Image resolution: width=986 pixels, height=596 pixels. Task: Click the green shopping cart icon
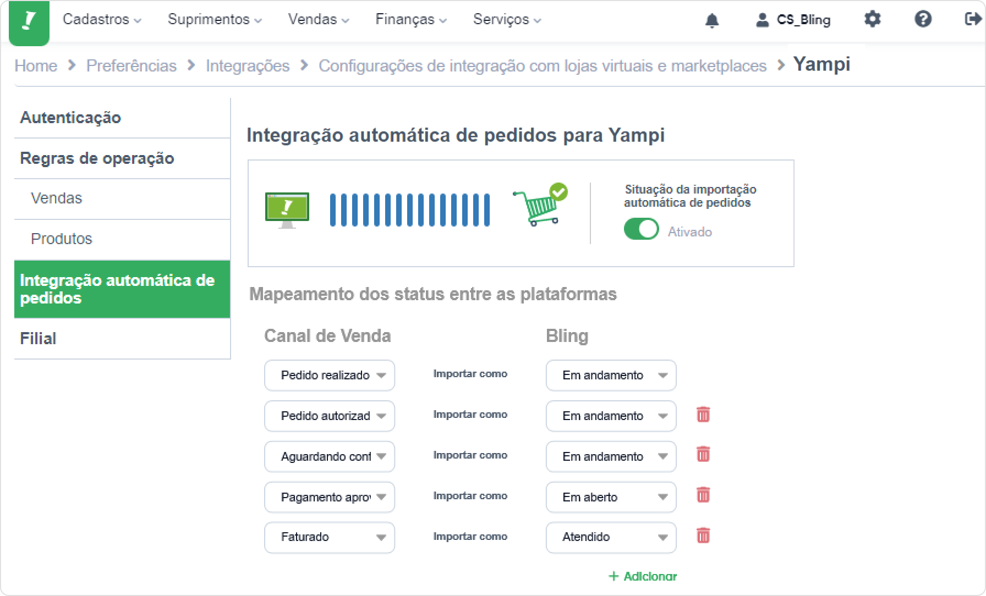pos(540,205)
